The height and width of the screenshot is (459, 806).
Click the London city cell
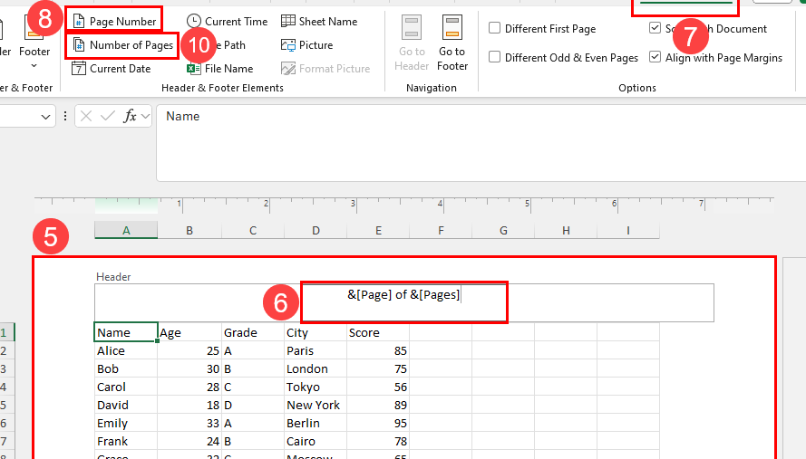click(x=316, y=368)
